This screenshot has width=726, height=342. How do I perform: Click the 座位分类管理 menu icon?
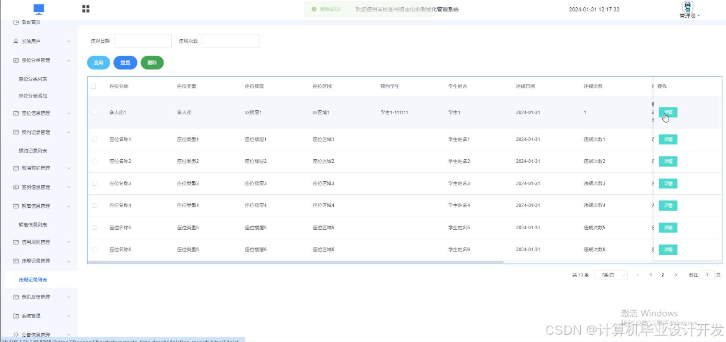click(16, 60)
